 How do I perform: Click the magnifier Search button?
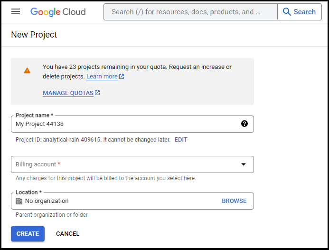pyautogui.click(x=299, y=12)
